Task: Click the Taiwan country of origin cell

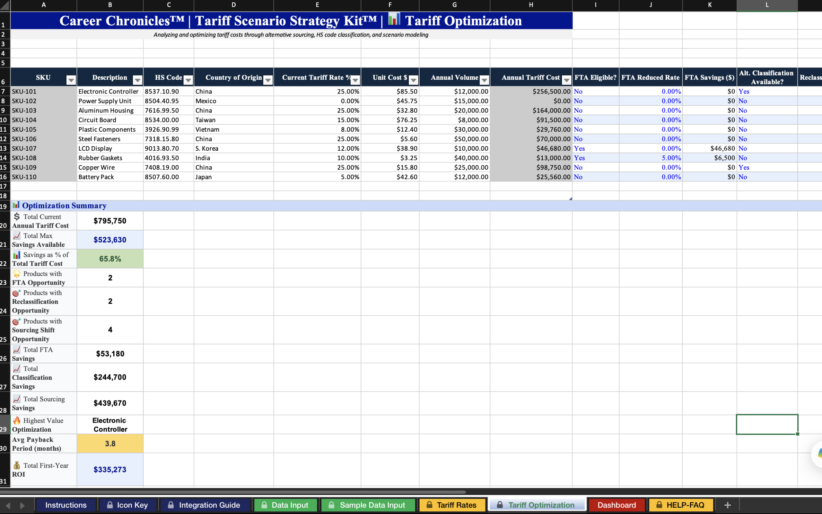Action: pyautogui.click(x=234, y=120)
